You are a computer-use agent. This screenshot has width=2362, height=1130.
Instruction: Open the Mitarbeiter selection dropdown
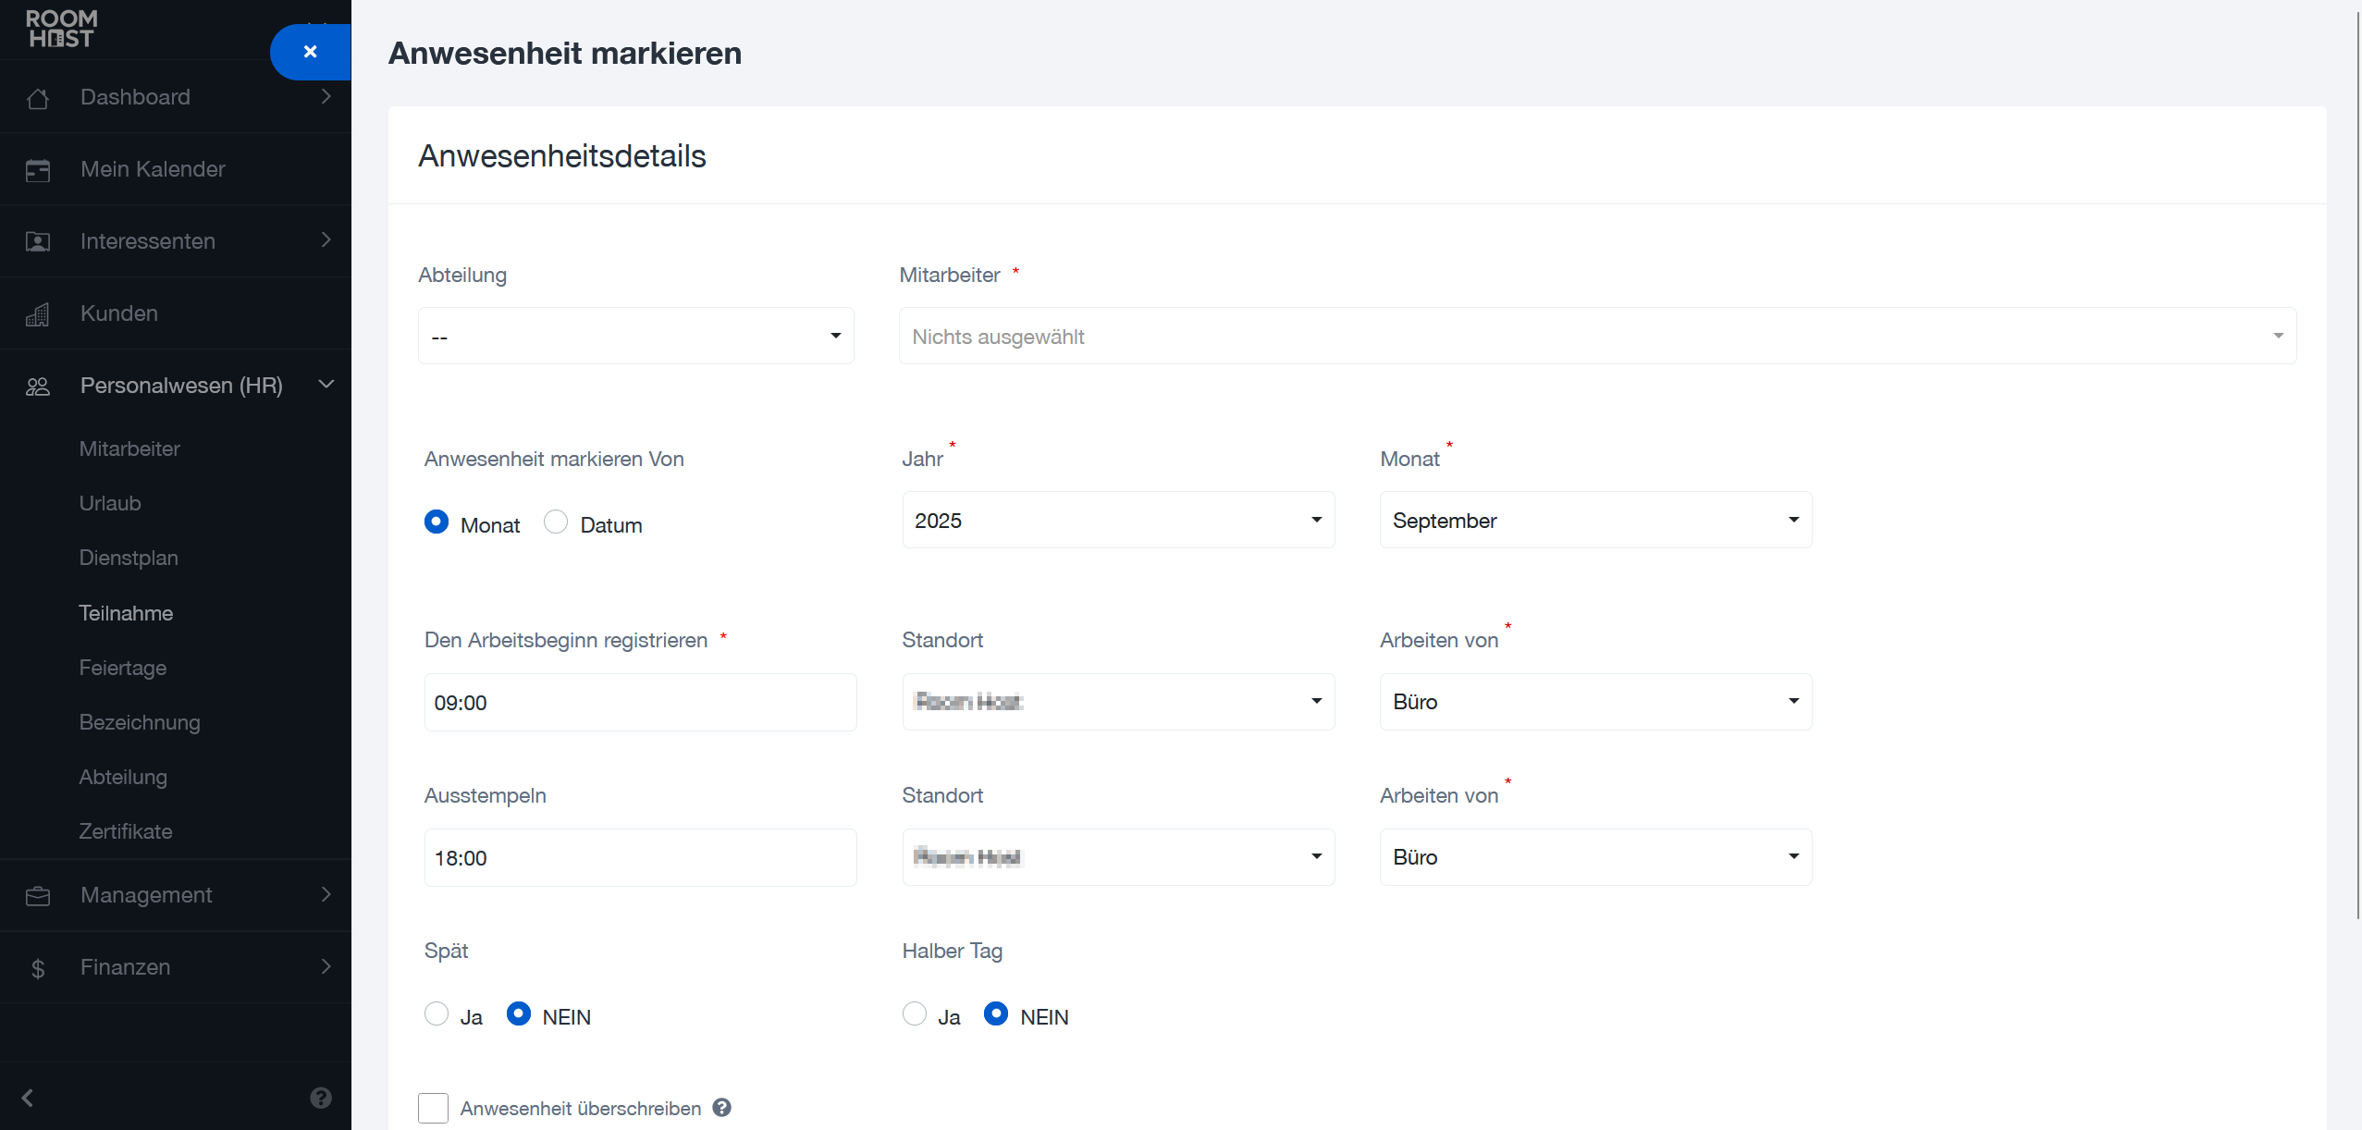1597,336
